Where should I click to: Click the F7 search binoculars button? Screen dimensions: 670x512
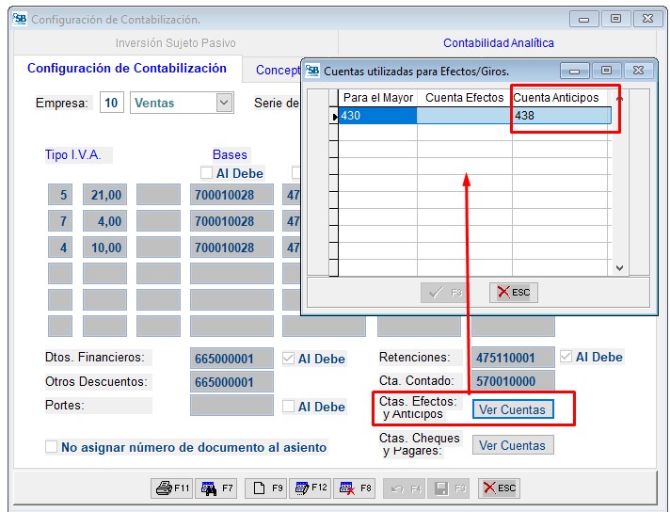(x=216, y=488)
